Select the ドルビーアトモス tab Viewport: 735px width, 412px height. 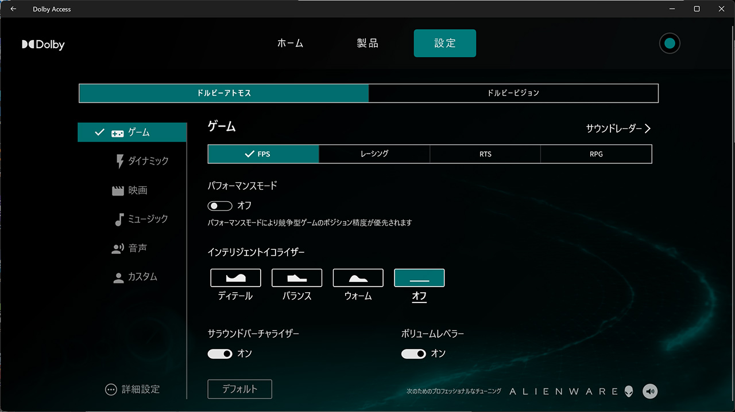(x=224, y=93)
